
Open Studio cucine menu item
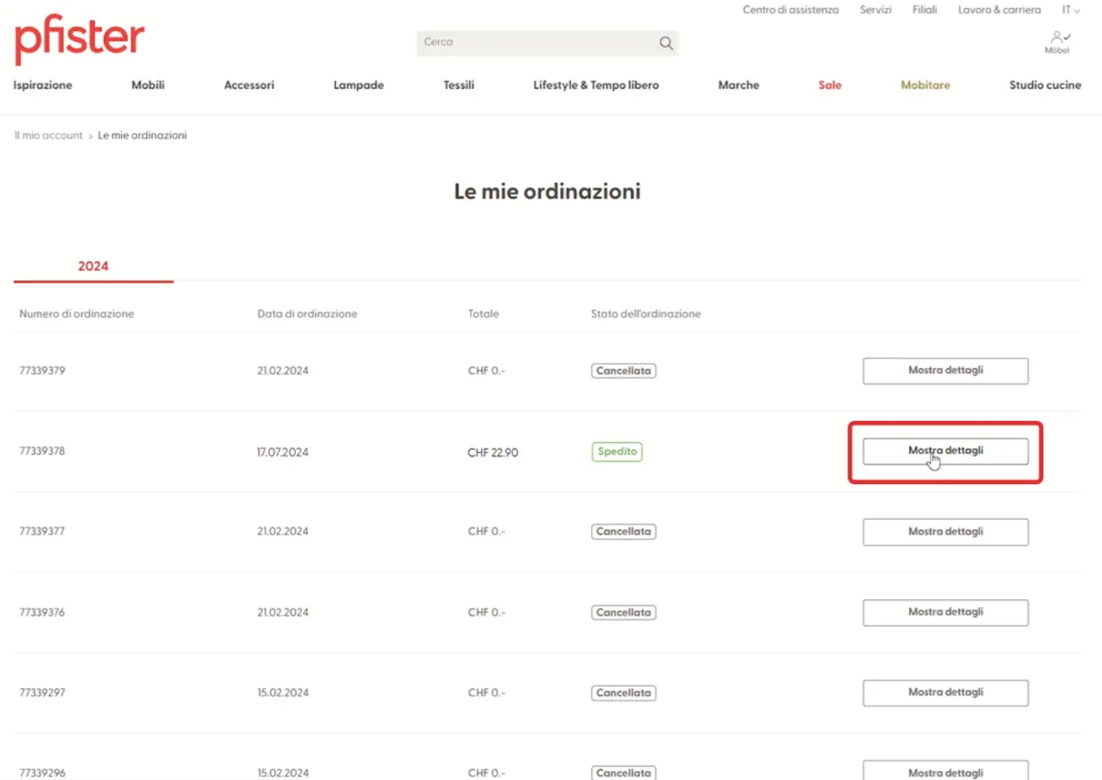(x=1045, y=85)
